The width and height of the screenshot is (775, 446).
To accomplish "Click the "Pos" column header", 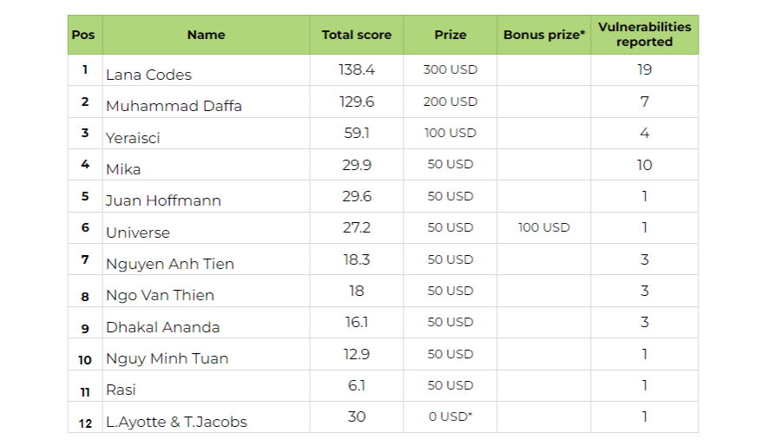I will point(83,36).
